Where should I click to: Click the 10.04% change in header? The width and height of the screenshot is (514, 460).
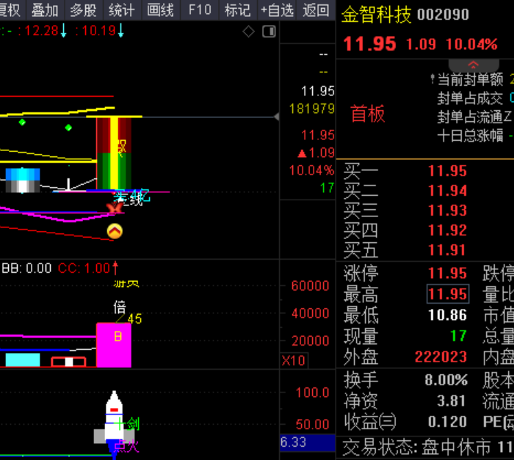[471, 44]
